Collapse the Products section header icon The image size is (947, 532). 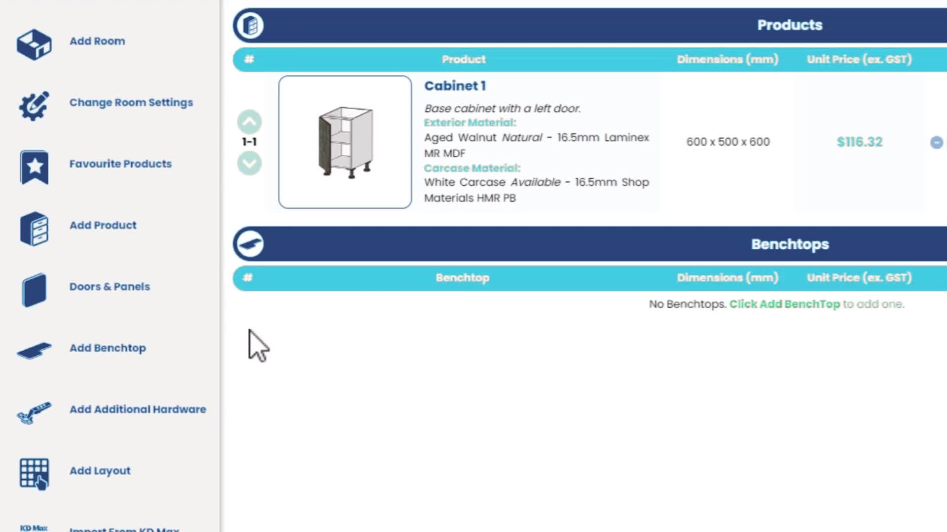250,25
